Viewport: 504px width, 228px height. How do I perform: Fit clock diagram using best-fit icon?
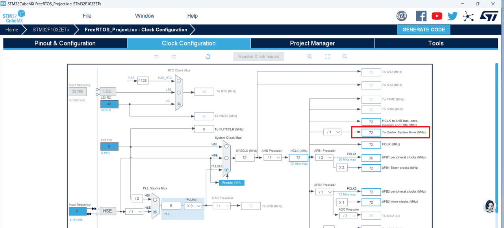click(x=327, y=56)
